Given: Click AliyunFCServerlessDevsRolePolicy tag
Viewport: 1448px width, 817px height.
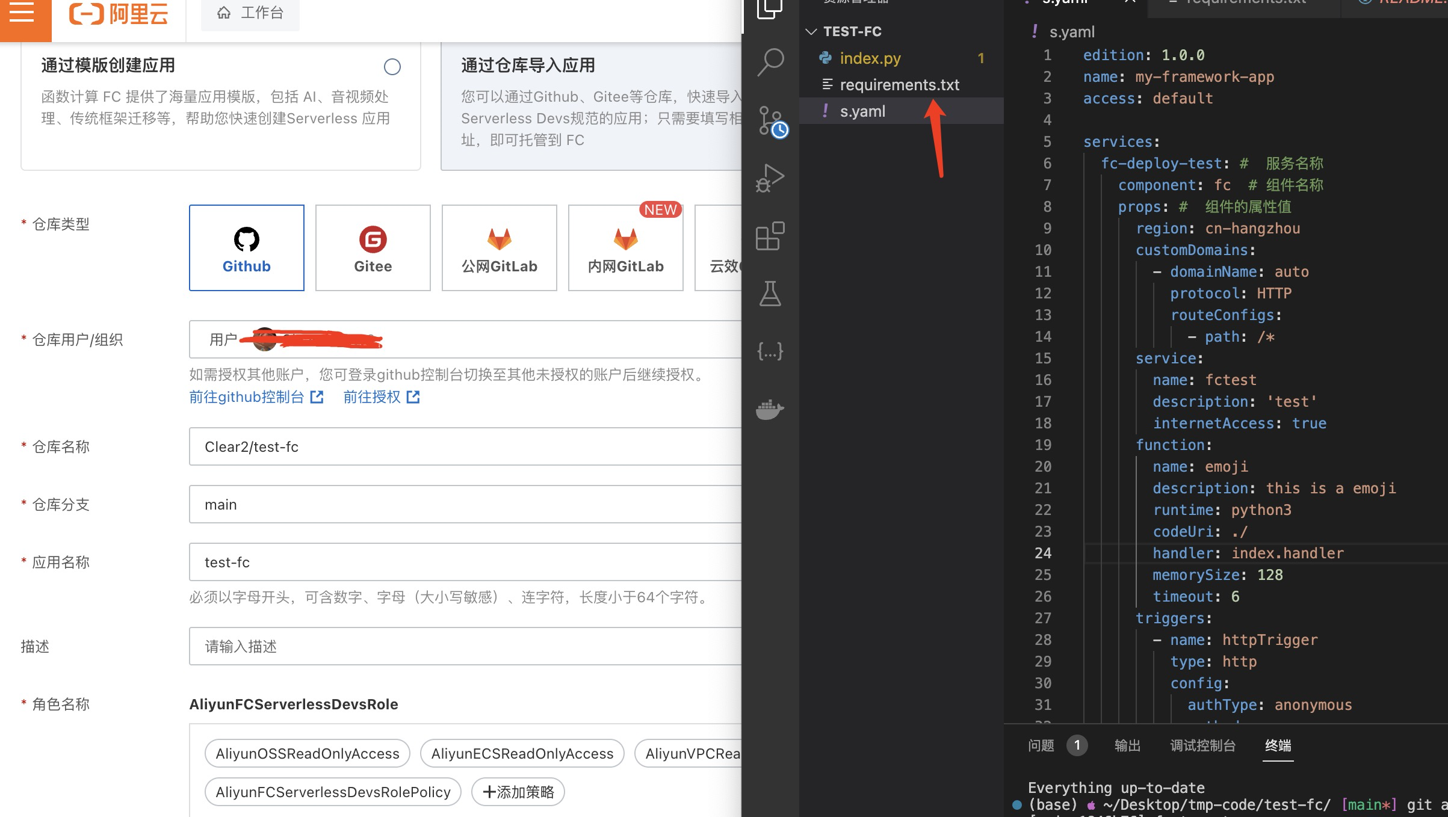Looking at the screenshot, I should click(x=333, y=792).
